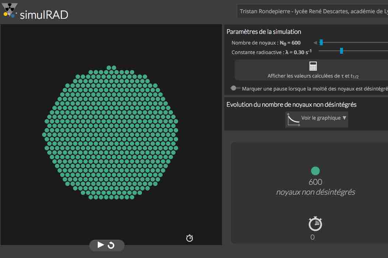Viewport: 388px width, 258px height.
Task: Click the decay curve graph icon
Action: tap(293, 119)
